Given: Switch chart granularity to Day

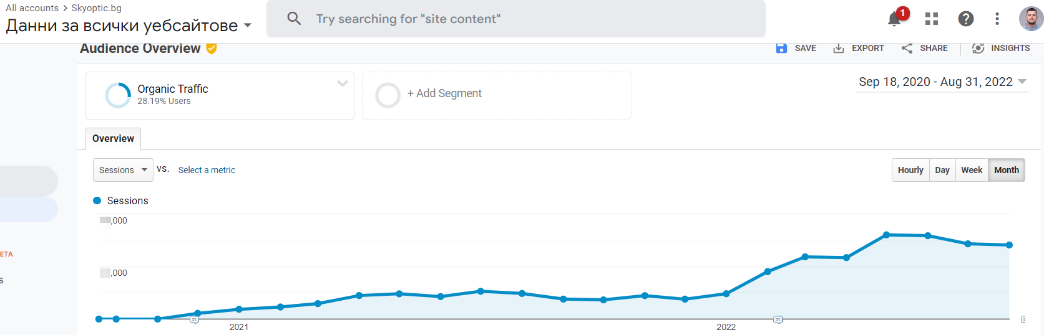Looking at the screenshot, I should tap(942, 170).
